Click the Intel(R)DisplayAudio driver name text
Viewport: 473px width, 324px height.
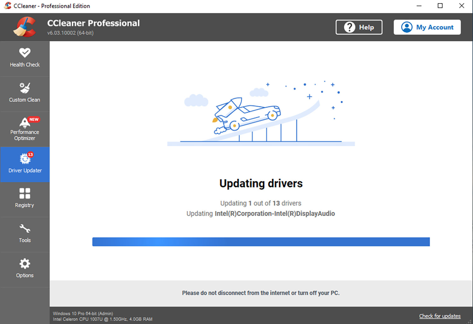coord(275,213)
